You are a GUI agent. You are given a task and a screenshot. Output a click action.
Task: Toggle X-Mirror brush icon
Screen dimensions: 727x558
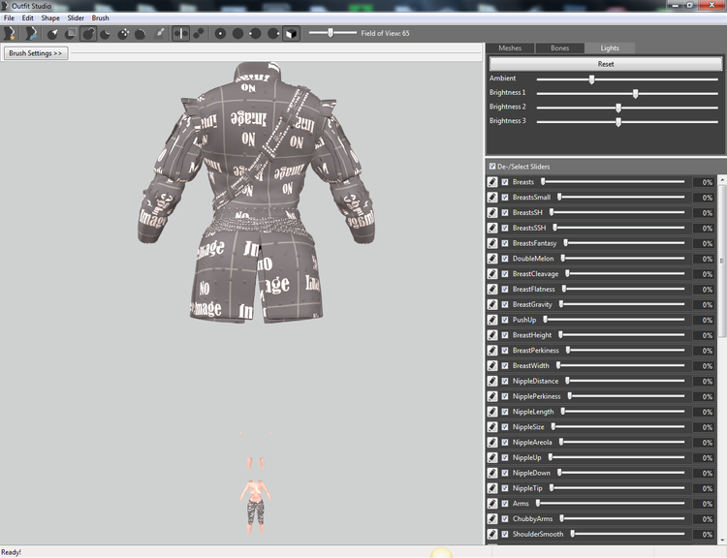click(x=181, y=33)
